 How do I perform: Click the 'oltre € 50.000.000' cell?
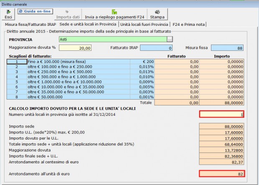(79, 97)
